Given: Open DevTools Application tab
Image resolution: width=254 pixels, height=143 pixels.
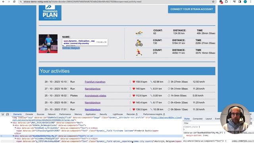Looking at the screenshot, I should [91, 114].
